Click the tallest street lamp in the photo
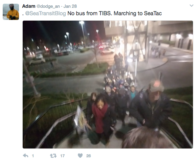Screen dimensions: 196x161 tap(82, 34)
